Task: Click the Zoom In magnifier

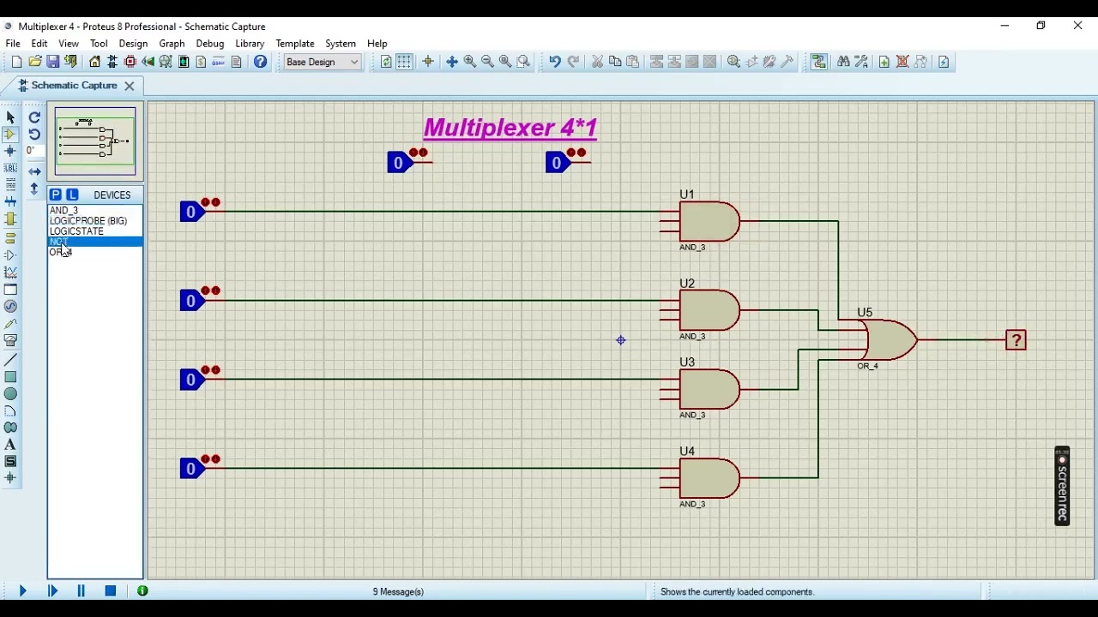Action: click(470, 62)
